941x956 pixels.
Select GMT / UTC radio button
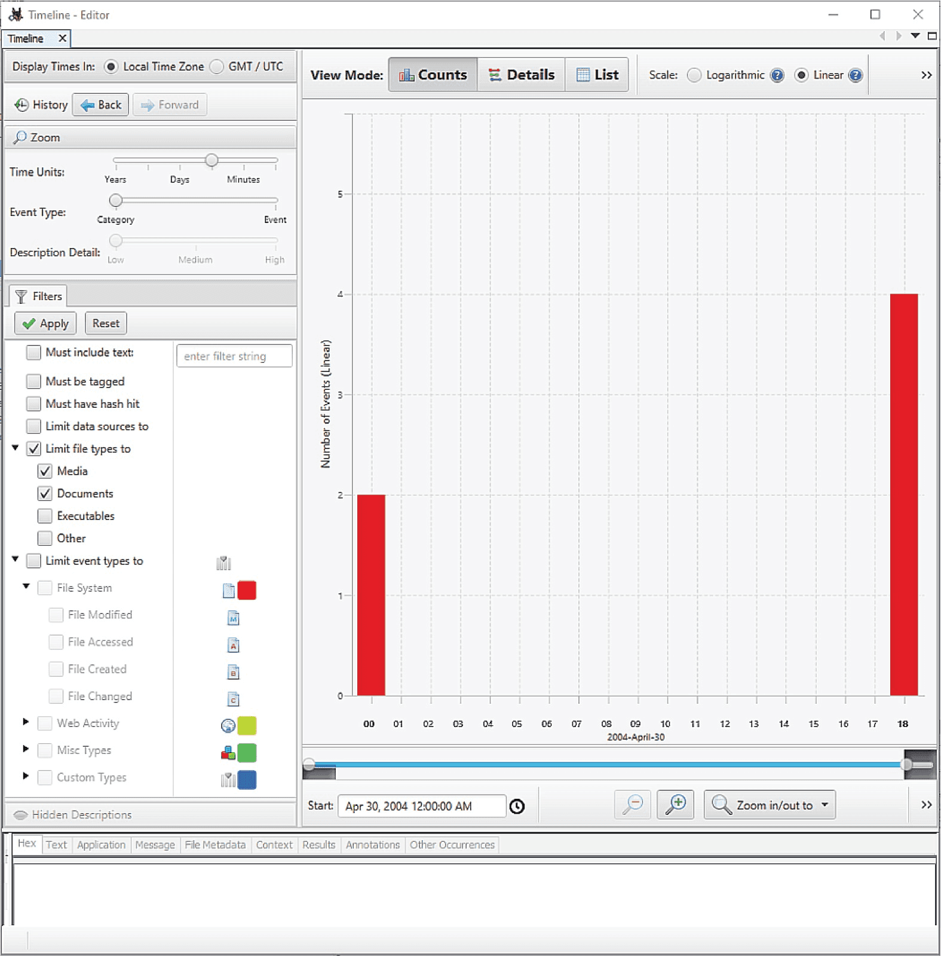(216, 66)
